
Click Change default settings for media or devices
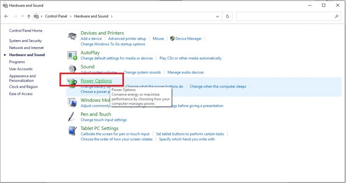(117, 58)
